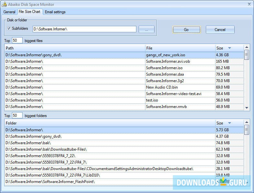Close the Disk Space Monitor window
The height and width of the screenshot is (193, 254).
click(249, 4)
